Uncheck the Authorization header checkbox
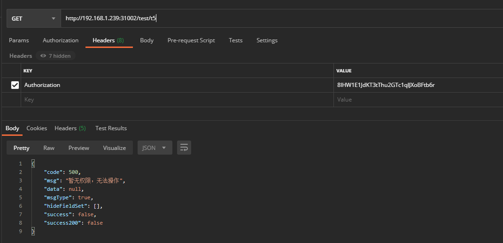 [x=15, y=85]
